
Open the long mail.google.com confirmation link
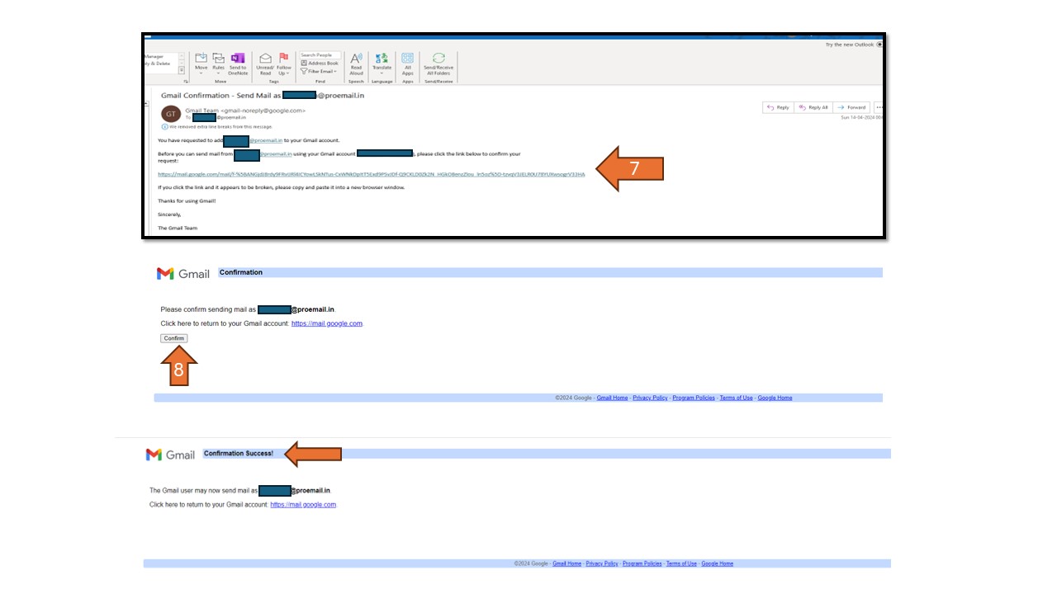(x=372, y=174)
